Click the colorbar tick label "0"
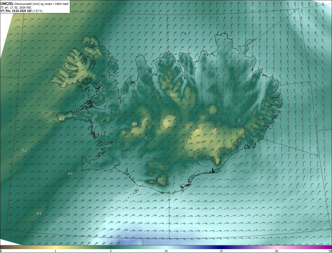Screen dimensions: 332x253 pos(1,251)
